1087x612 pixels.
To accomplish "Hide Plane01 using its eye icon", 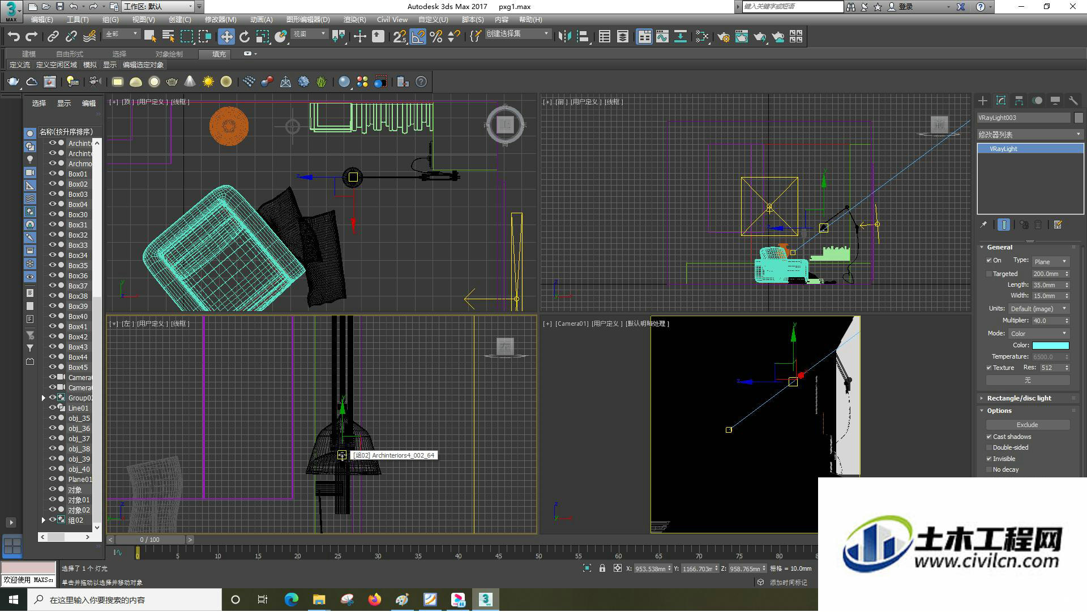I will coord(53,480).
